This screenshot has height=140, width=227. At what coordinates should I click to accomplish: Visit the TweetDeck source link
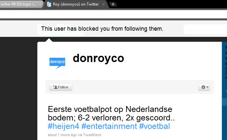[x=92, y=135]
